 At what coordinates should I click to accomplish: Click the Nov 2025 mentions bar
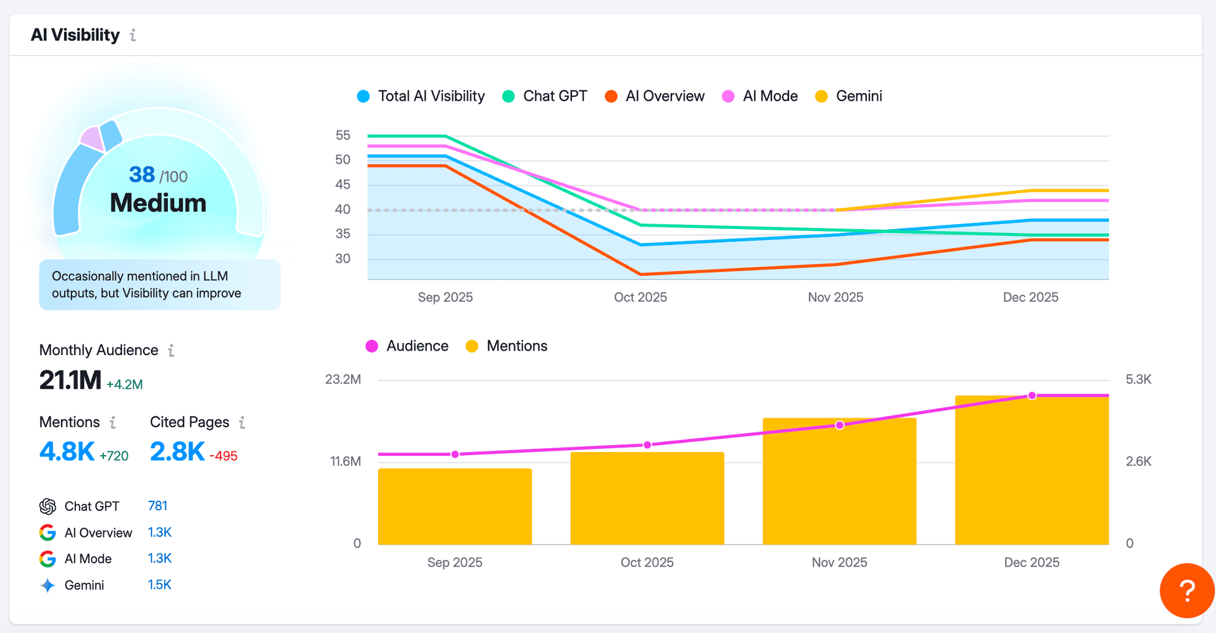[840, 481]
